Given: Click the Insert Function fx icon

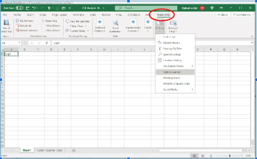Looking at the screenshot, I should [x=47, y=43].
